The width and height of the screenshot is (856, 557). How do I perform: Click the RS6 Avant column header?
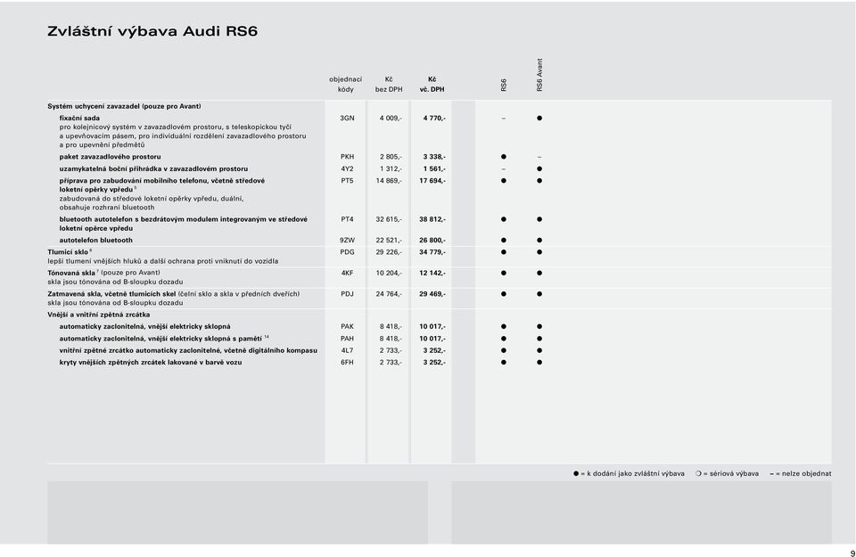(539, 75)
